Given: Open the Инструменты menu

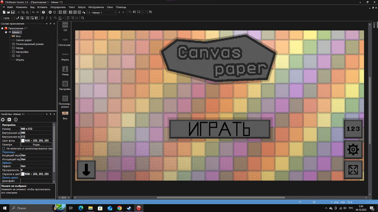Looking at the screenshot, I should click(96, 7).
